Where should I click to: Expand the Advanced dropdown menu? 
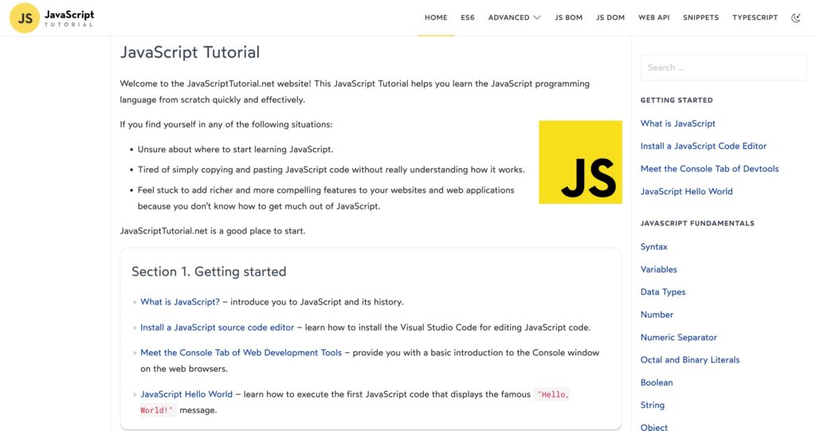click(x=514, y=18)
